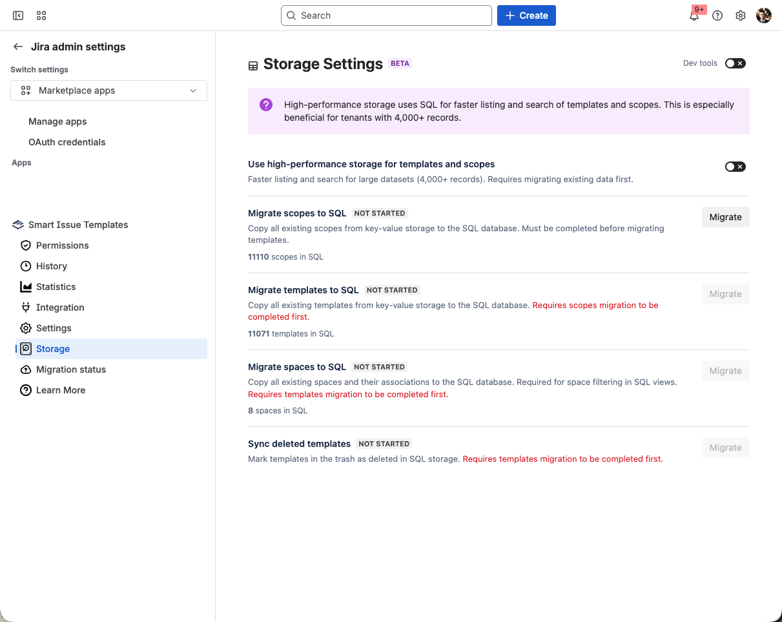Toggle the Dev tools switch
Image resolution: width=782 pixels, height=622 pixels.
[x=735, y=63]
